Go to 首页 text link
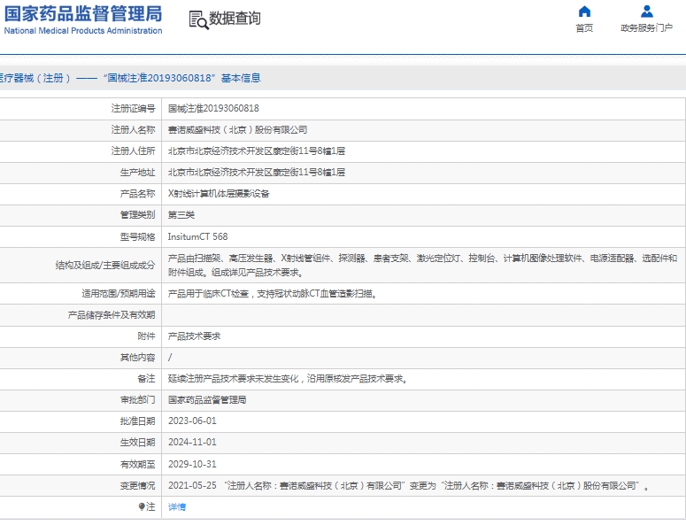The width and height of the screenshot is (686, 525). coord(584,28)
